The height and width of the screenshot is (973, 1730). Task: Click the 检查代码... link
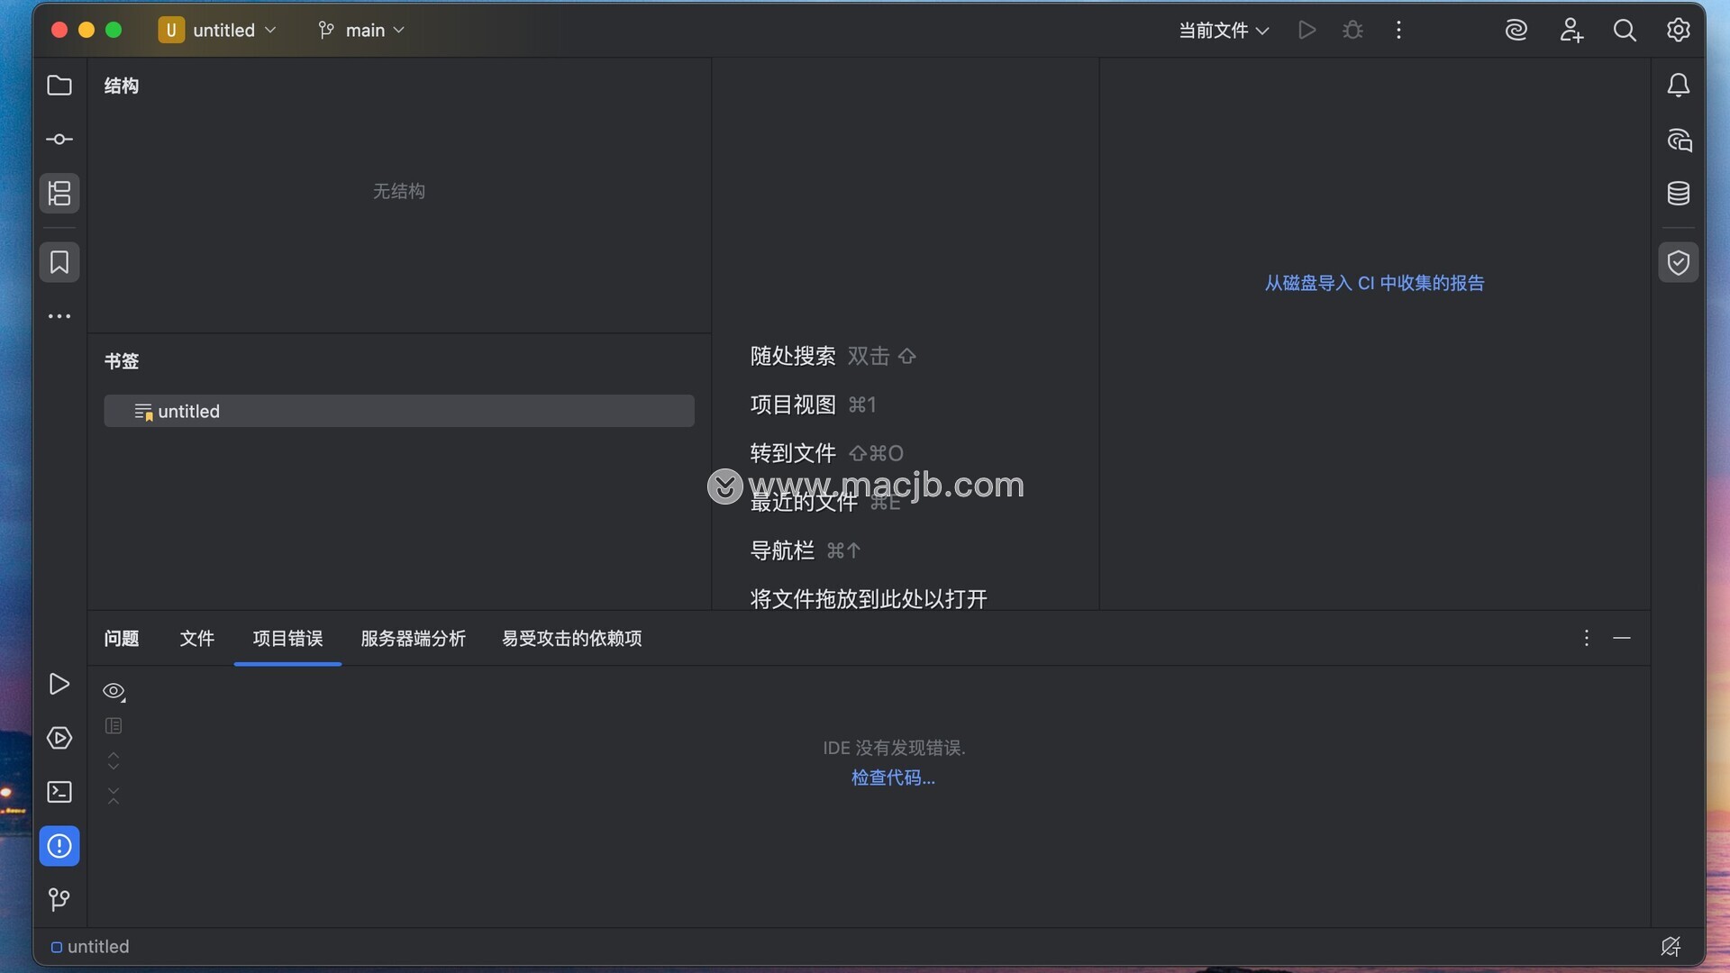point(893,777)
